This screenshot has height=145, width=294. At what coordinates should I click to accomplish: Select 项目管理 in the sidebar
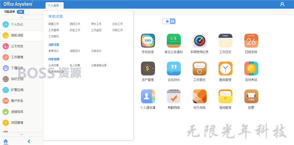tap(22, 123)
